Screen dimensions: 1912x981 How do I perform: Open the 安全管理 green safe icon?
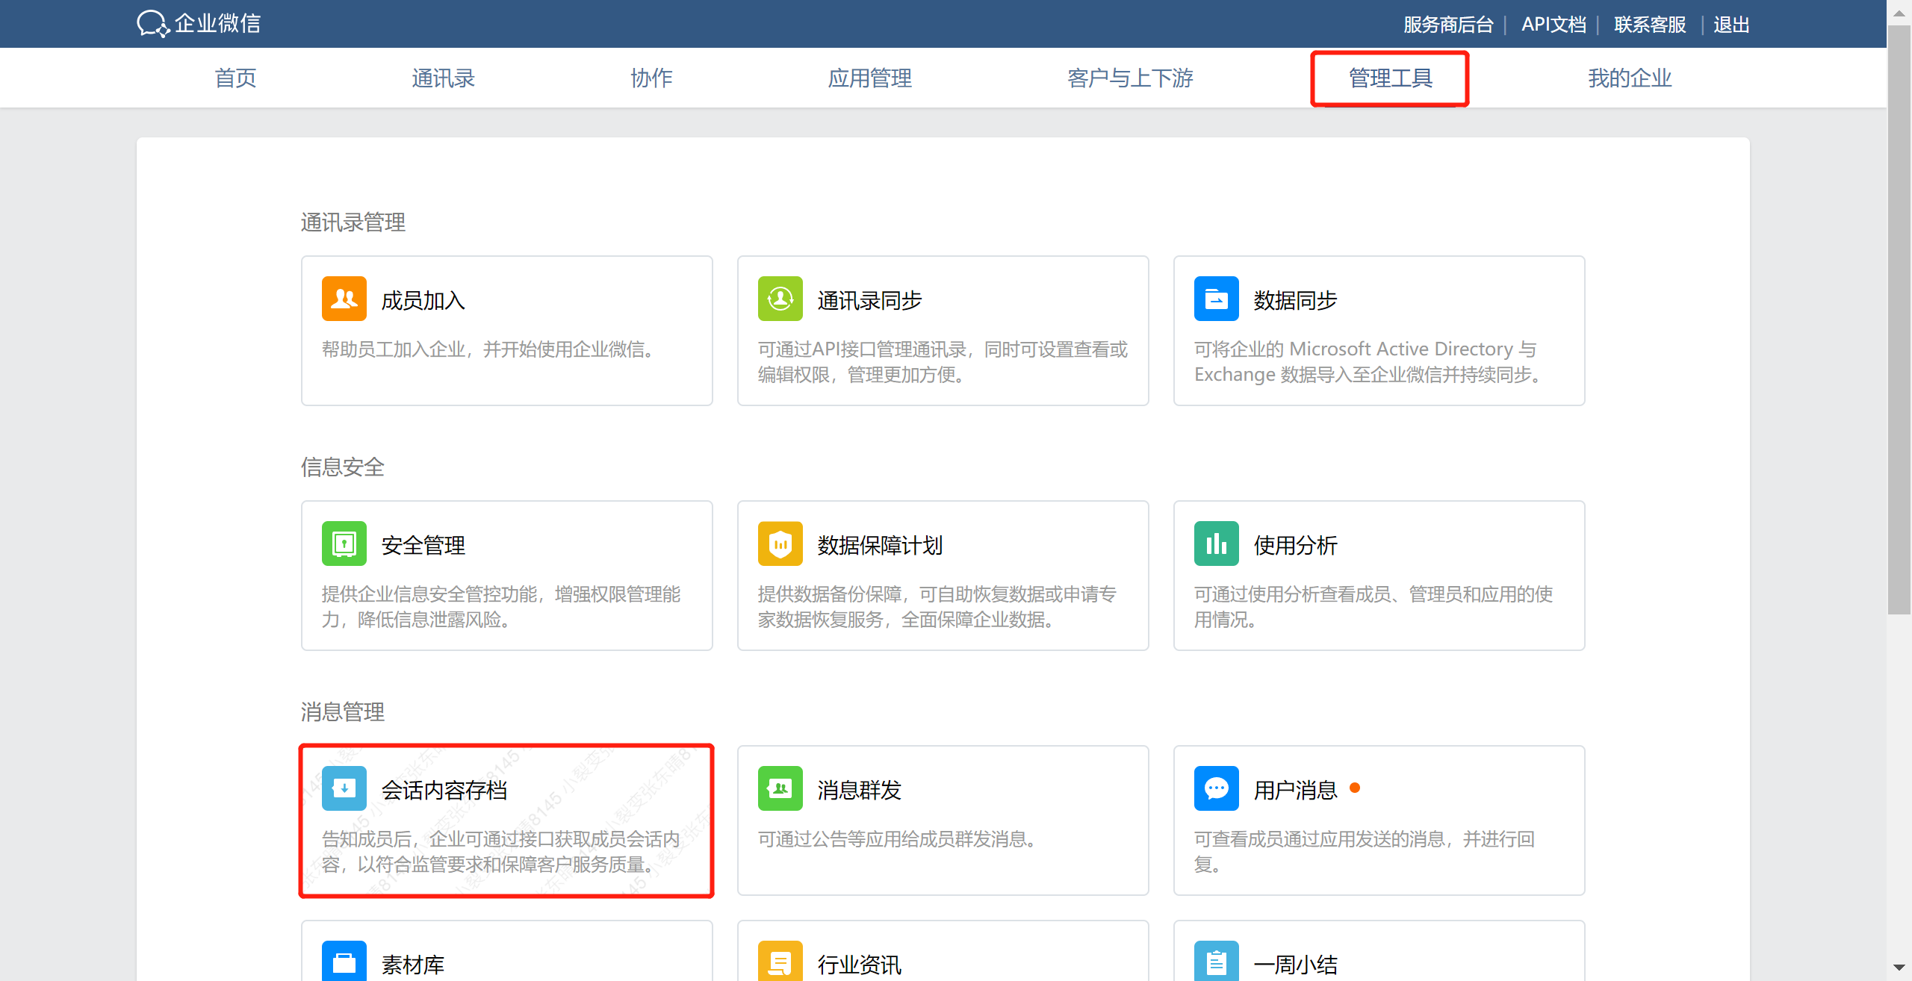point(344,544)
